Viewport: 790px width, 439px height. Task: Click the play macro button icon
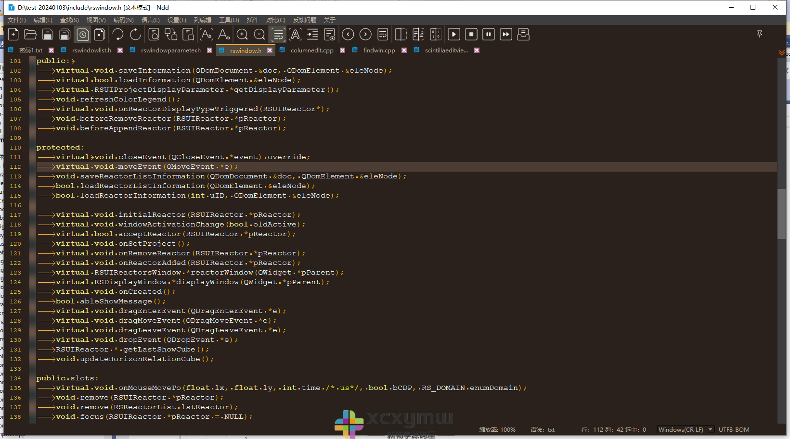(x=454, y=35)
